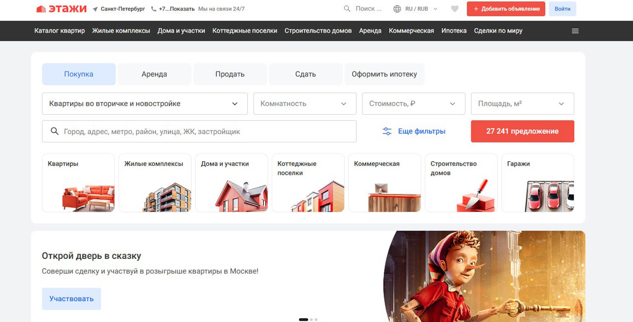The width and height of the screenshot is (633, 322).
Task: Open Жилые комплексы in navigation bar
Action: tap(121, 31)
